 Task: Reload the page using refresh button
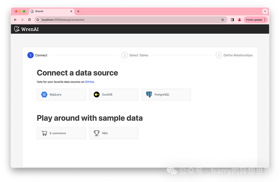pyautogui.click(x=29, y=20)
